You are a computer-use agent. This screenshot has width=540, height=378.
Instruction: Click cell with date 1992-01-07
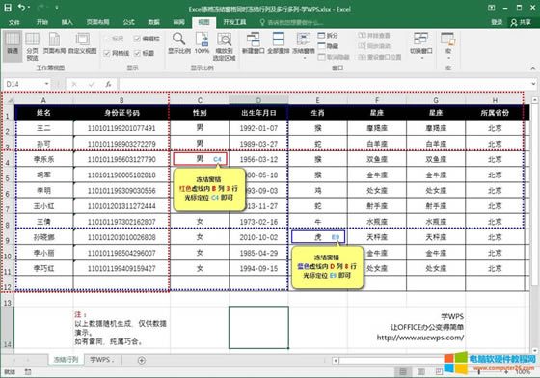click(x=258, y=128)
